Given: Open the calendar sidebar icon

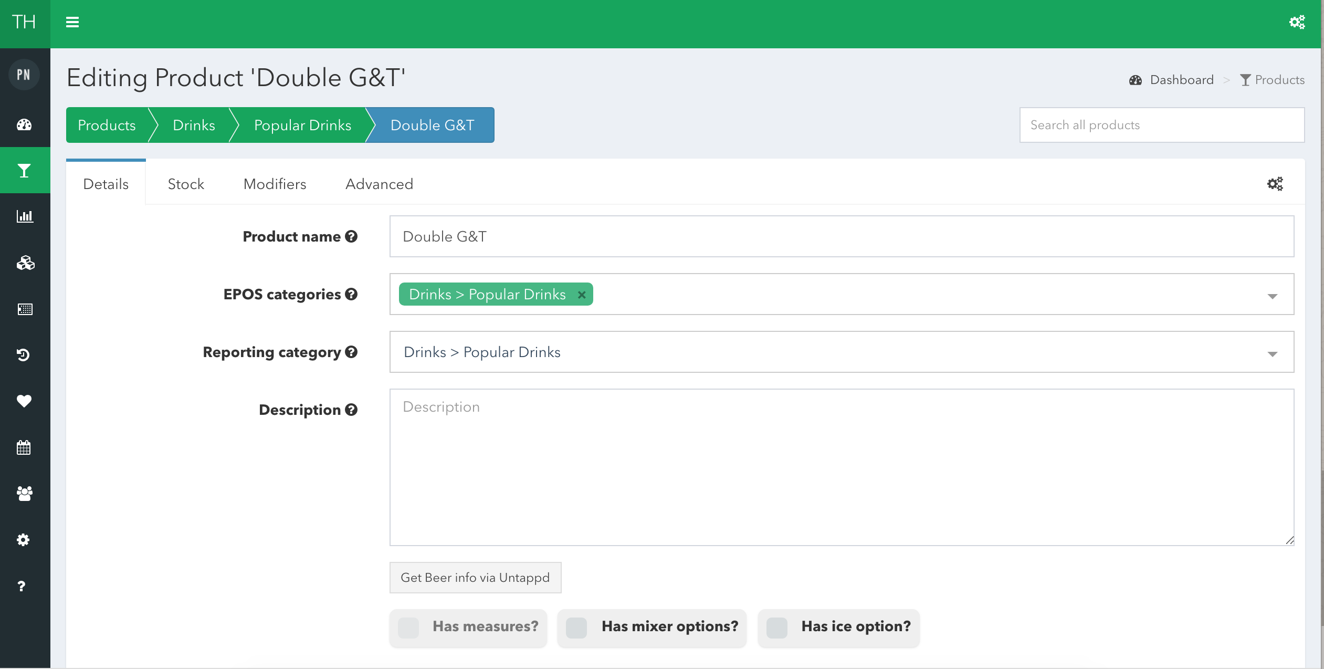Looking at the screenshot, I should point(24,447).
